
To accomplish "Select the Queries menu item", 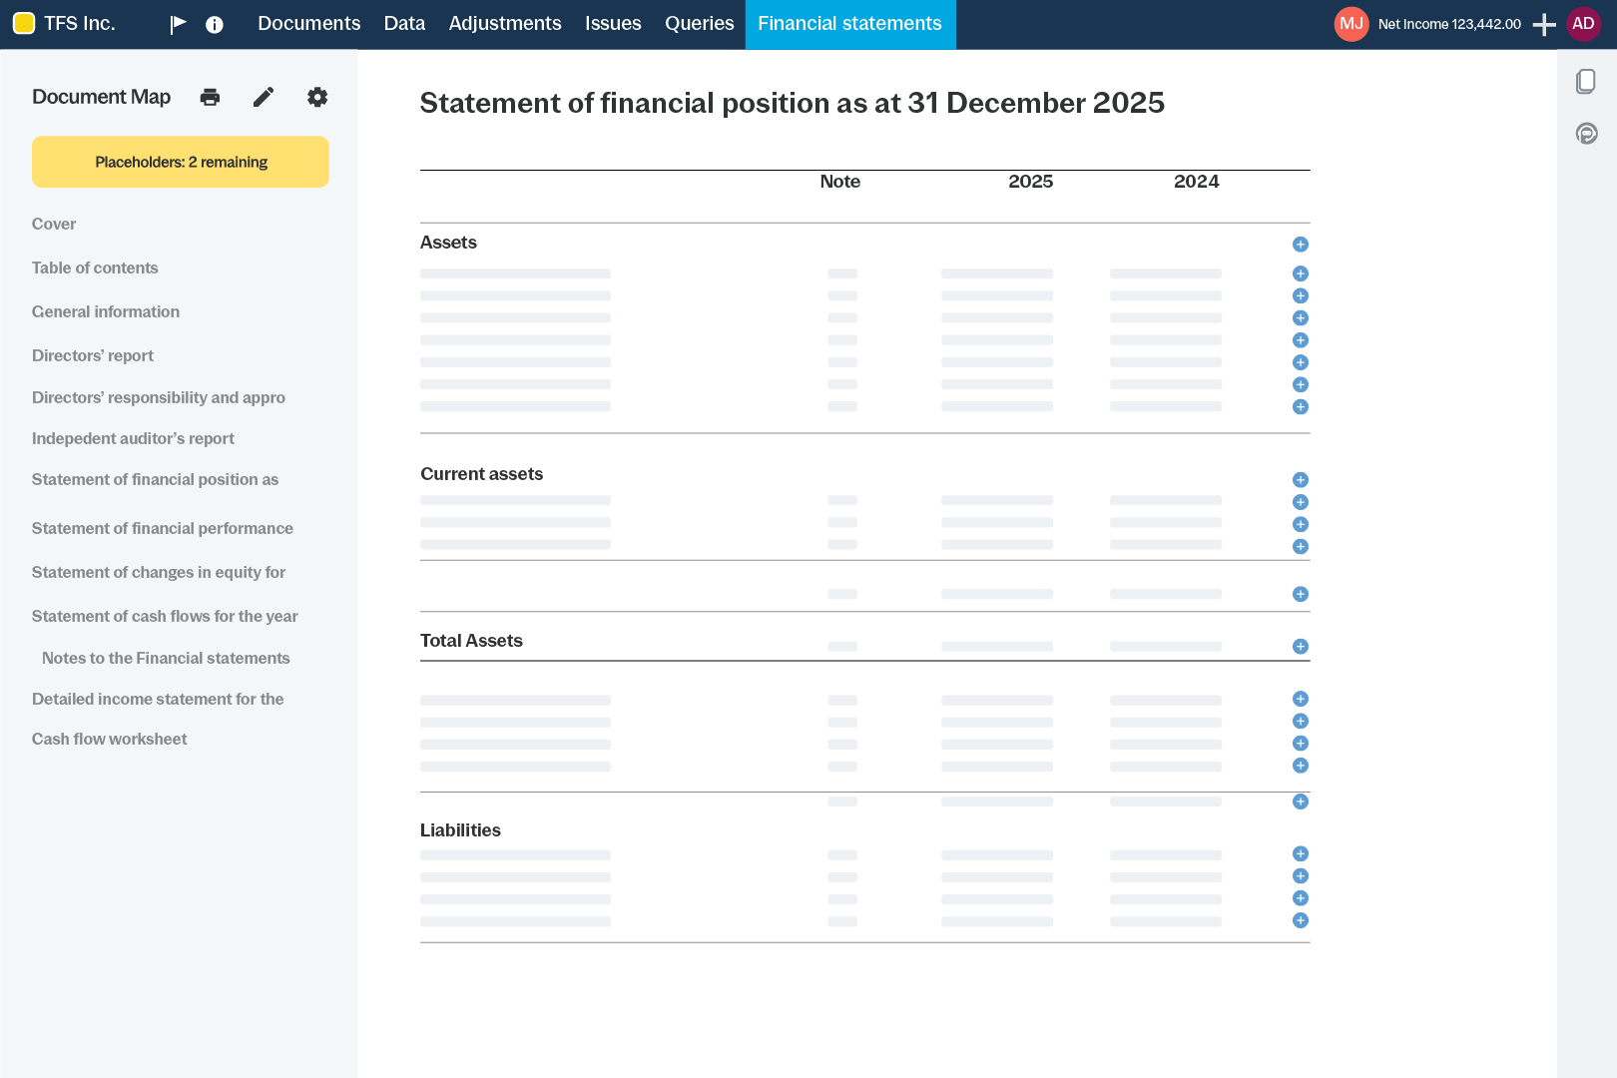I will (x=699, y=23).
